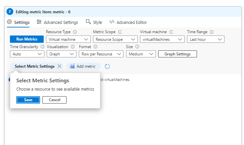
Task: Click the Add metric chart icon
Action: click(x=72, y=66)
